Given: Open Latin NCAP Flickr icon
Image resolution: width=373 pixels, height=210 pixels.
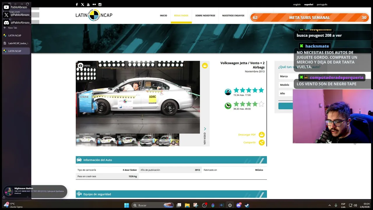Looking at the screenshot, I should (94, 4).
